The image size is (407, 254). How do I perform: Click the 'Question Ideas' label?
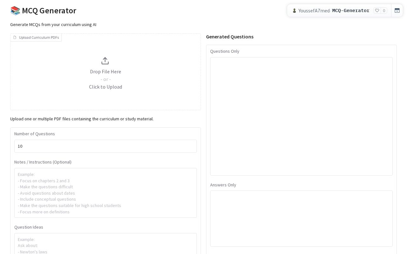29,227
